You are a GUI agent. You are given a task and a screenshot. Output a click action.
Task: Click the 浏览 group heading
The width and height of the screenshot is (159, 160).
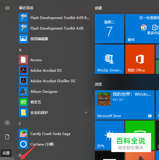pos(98,84)
